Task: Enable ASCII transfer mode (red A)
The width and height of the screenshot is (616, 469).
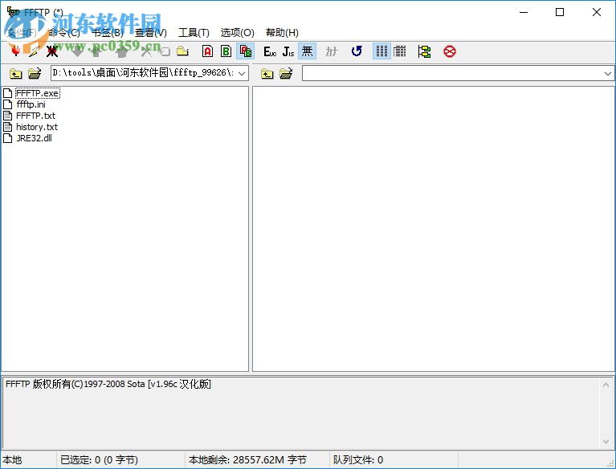Action: (208, 51)
